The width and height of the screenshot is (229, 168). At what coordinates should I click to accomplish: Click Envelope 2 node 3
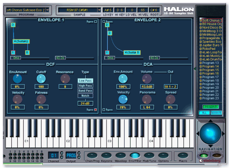coord(110,33)
